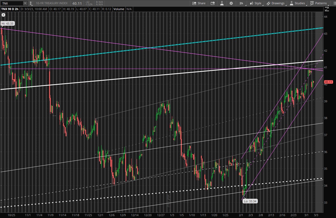
Task: Click the exclamation warning icon on chart
Action: coord(3,15)
